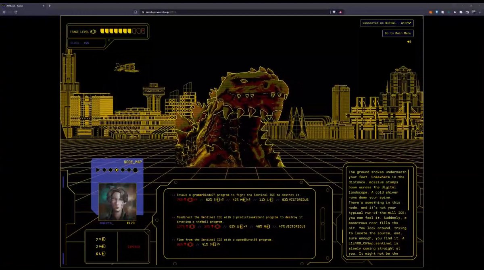Choose the Misdirect with predictiveWizard option
The image size is (484, 270).
[240, 222]
